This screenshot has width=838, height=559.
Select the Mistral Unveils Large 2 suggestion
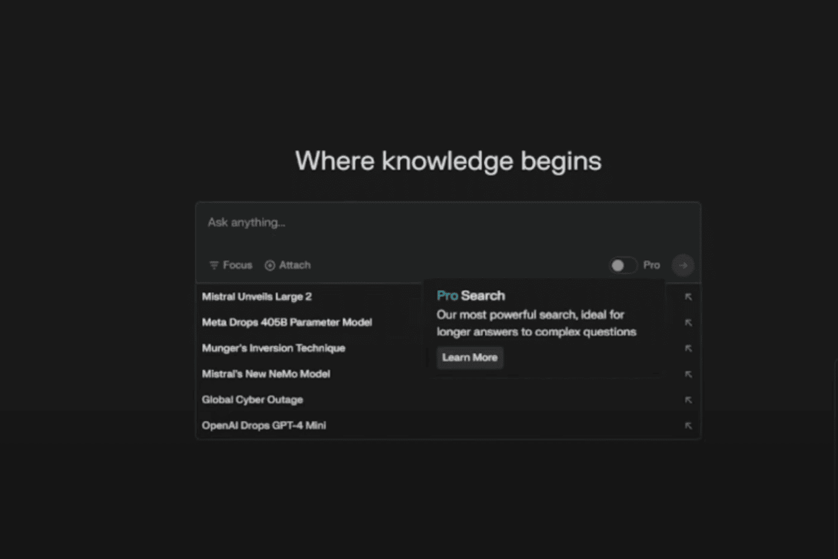coord(257,297)
